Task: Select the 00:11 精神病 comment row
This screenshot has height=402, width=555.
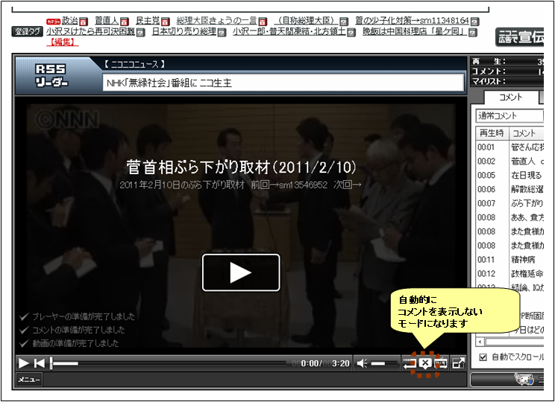Action: (x=509, y=260)
